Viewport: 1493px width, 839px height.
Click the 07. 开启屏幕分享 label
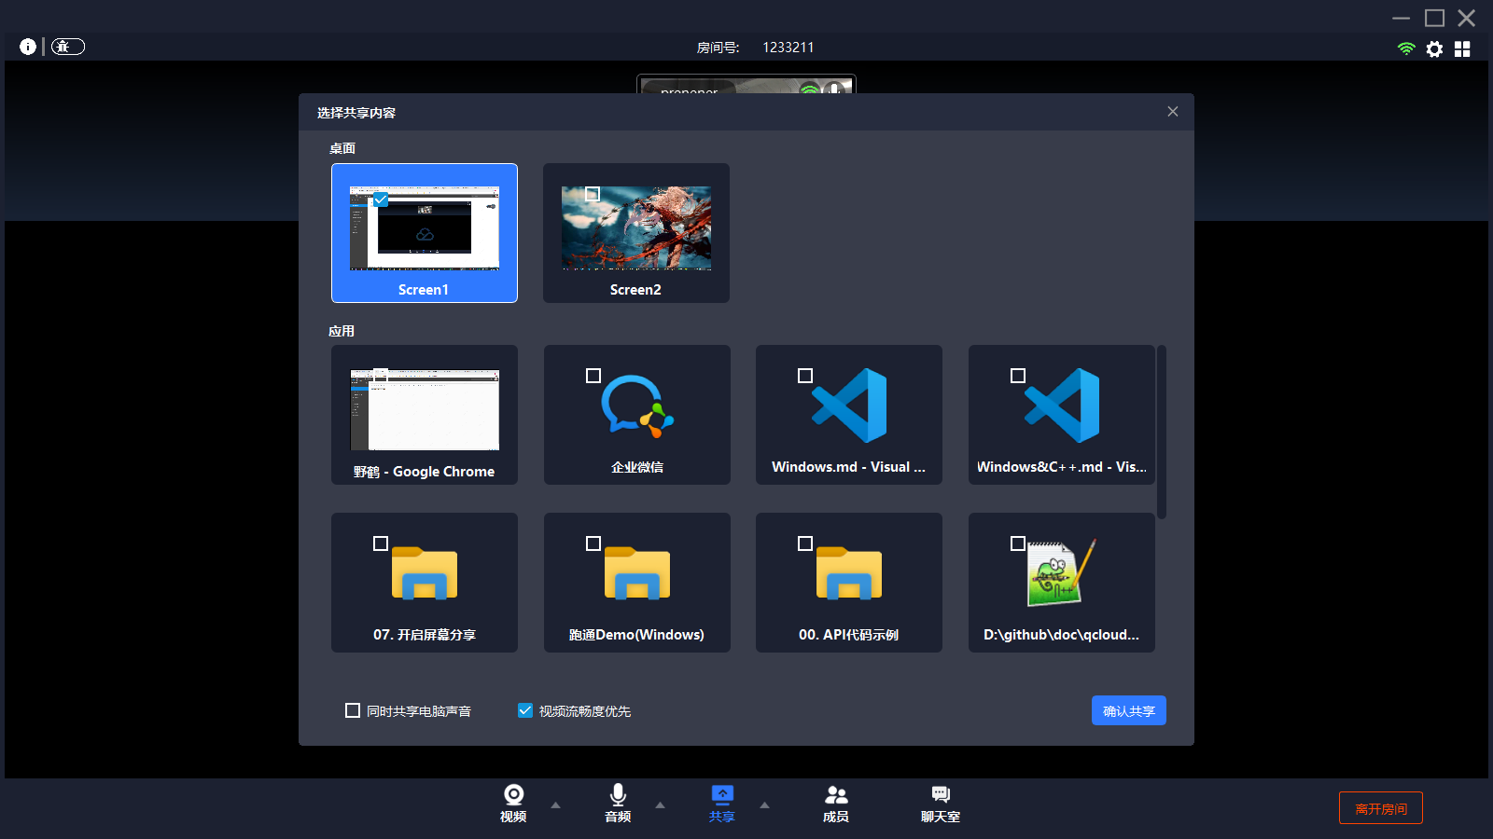click(425, 635)
